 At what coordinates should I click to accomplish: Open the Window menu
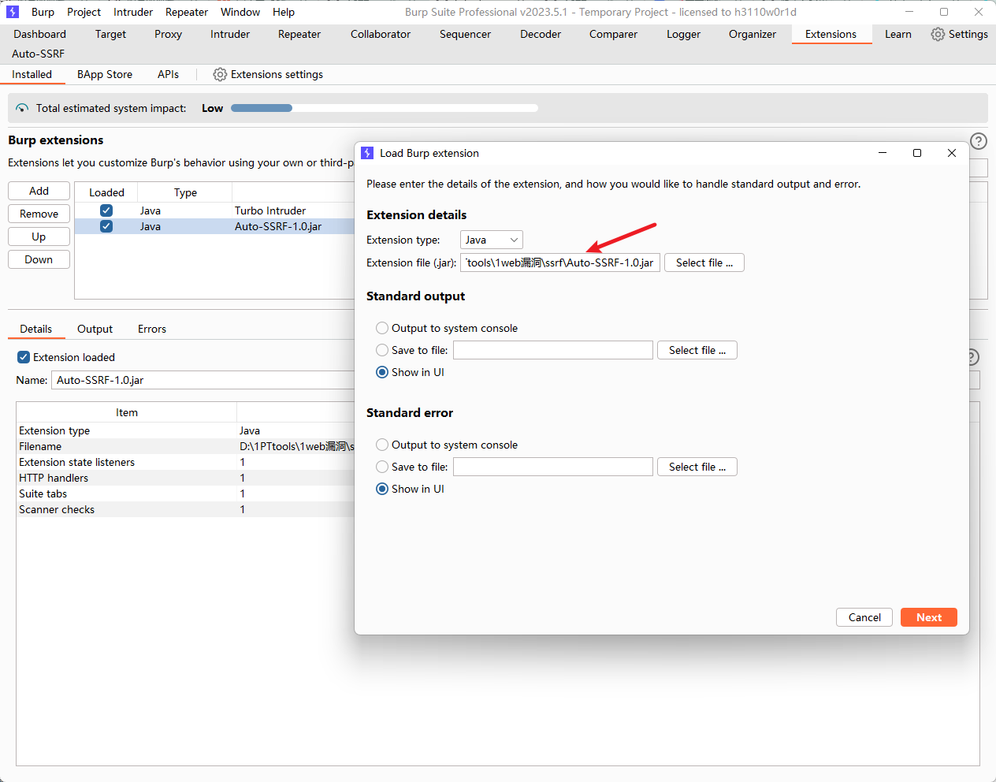tap(240, 12)
